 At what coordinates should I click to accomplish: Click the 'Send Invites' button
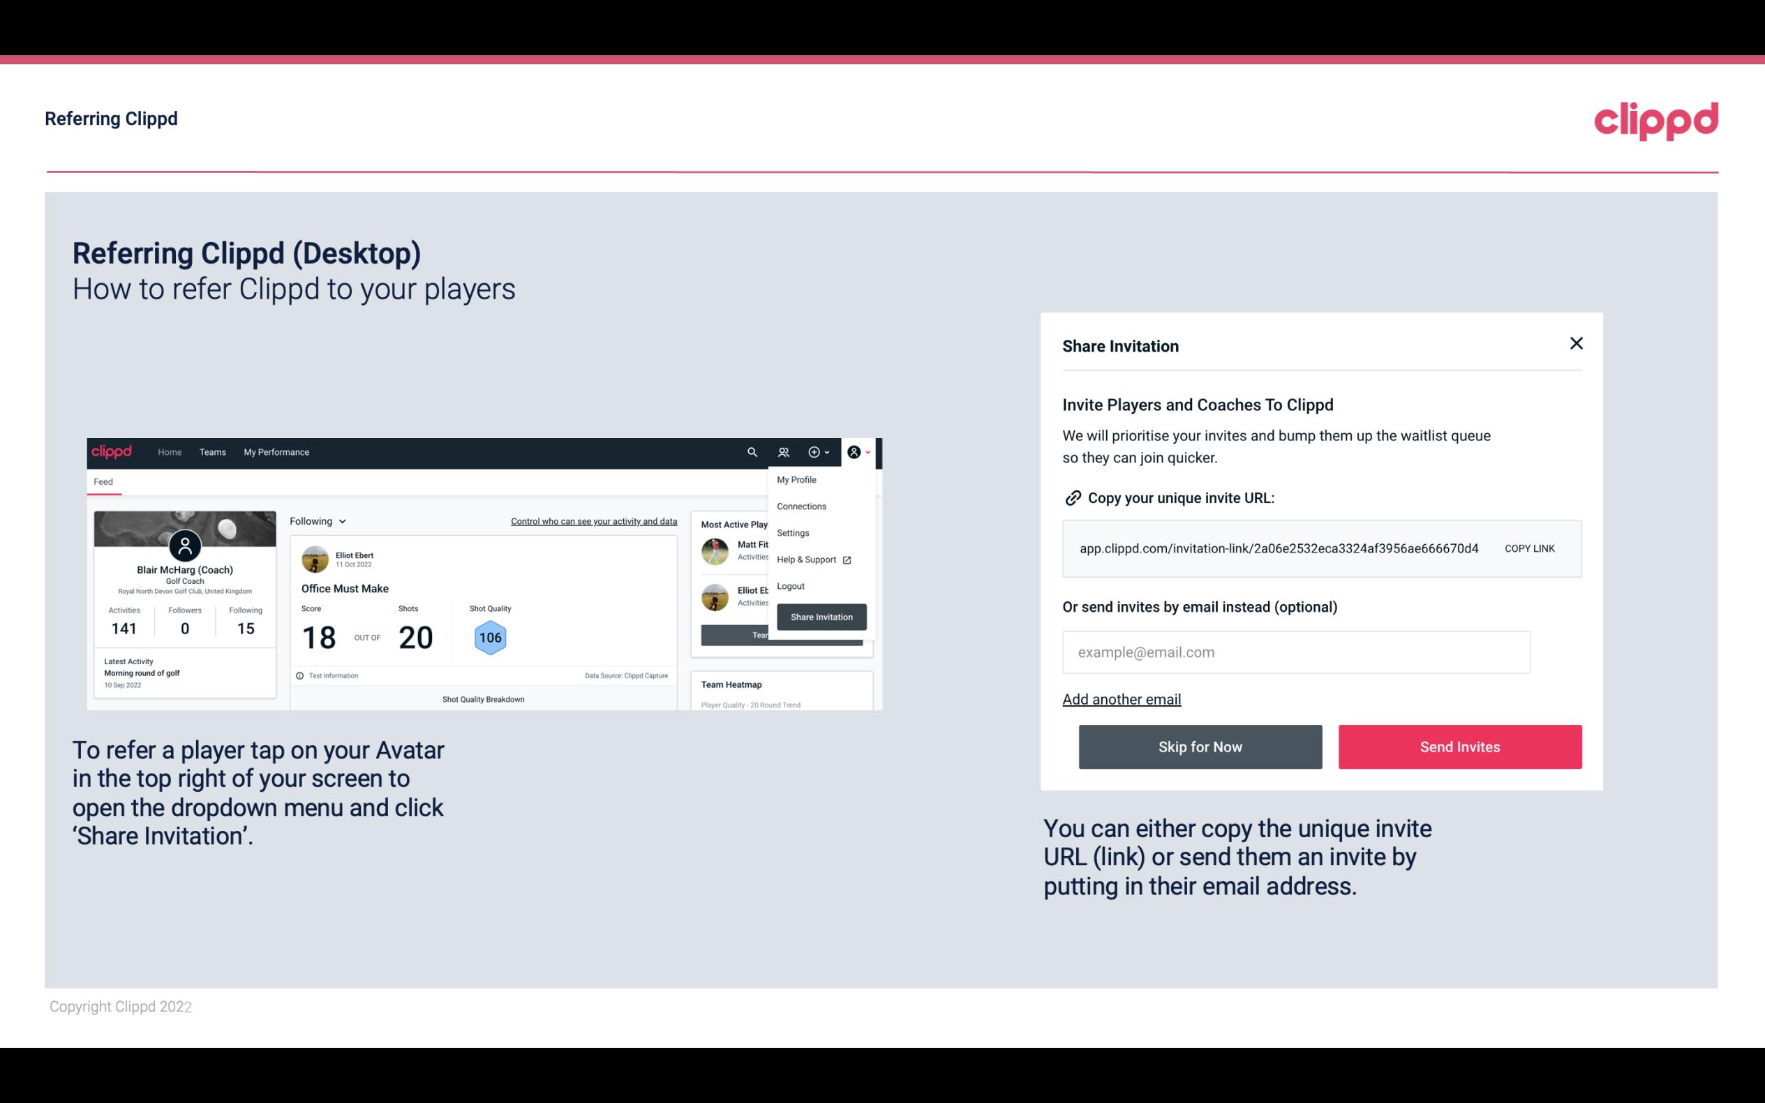coord(1460,746)
